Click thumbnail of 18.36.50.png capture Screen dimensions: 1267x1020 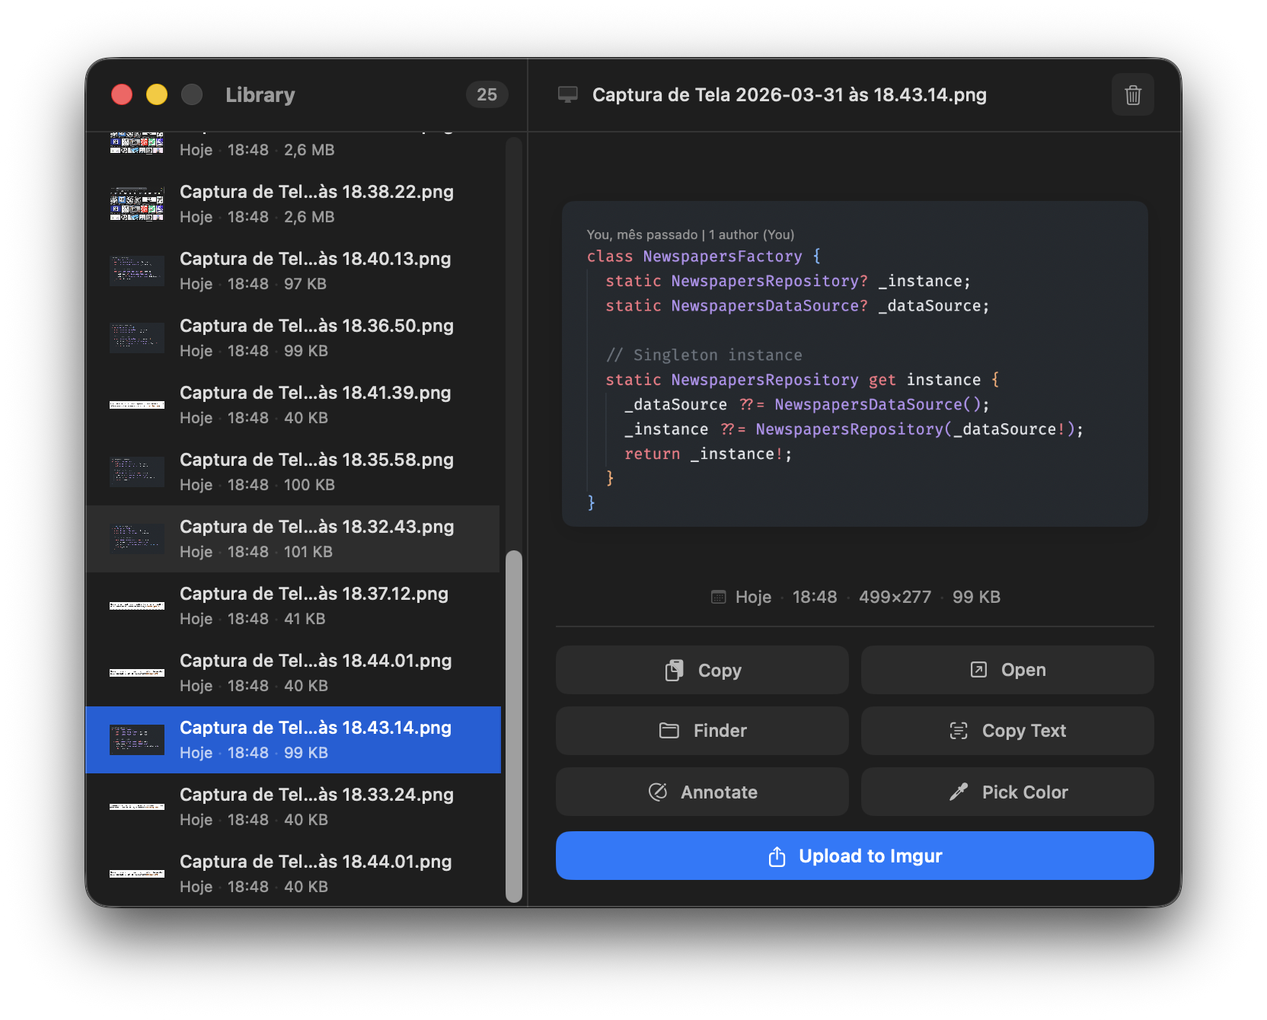click(x=137, y=338)
